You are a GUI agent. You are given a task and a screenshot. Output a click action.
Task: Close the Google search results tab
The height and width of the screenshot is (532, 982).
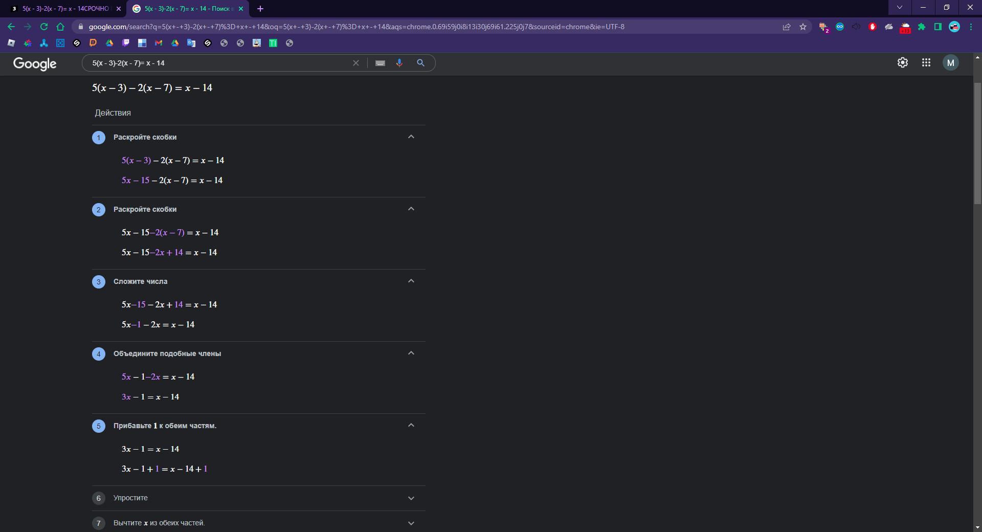241,9
